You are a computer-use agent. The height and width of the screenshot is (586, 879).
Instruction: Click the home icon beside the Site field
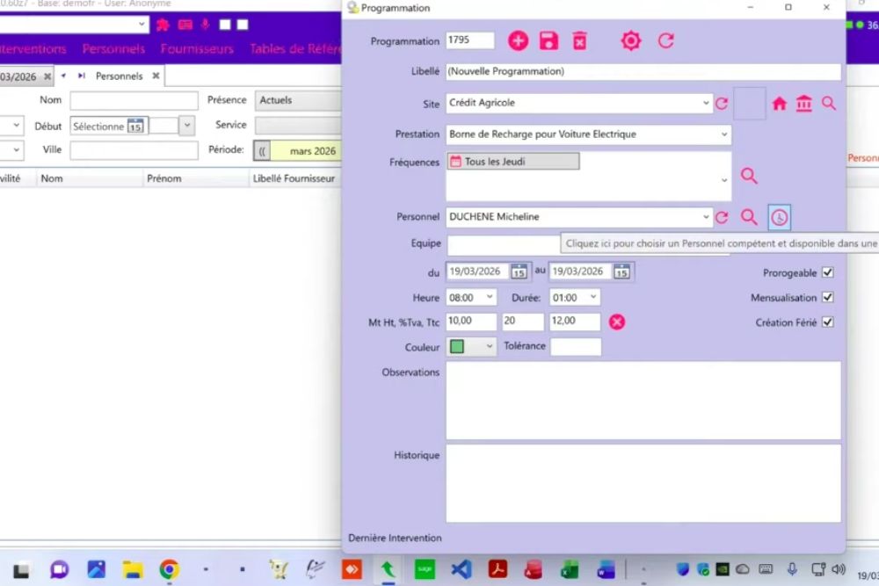(x=779, y=104)
